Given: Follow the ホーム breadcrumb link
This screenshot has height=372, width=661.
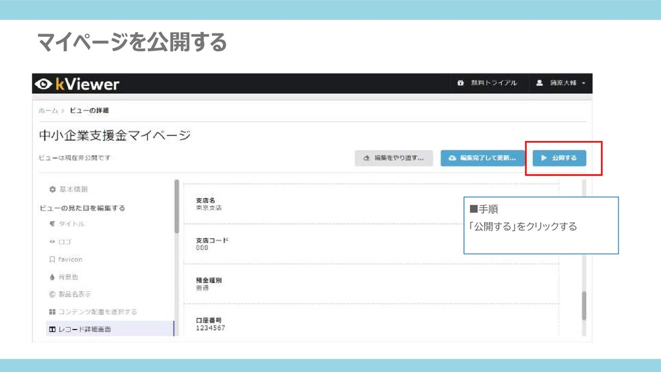Looking at the screenshot, I should click(48, 110).
